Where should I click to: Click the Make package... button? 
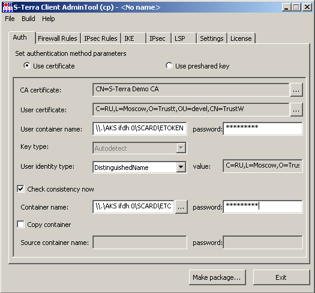(217, 277)
